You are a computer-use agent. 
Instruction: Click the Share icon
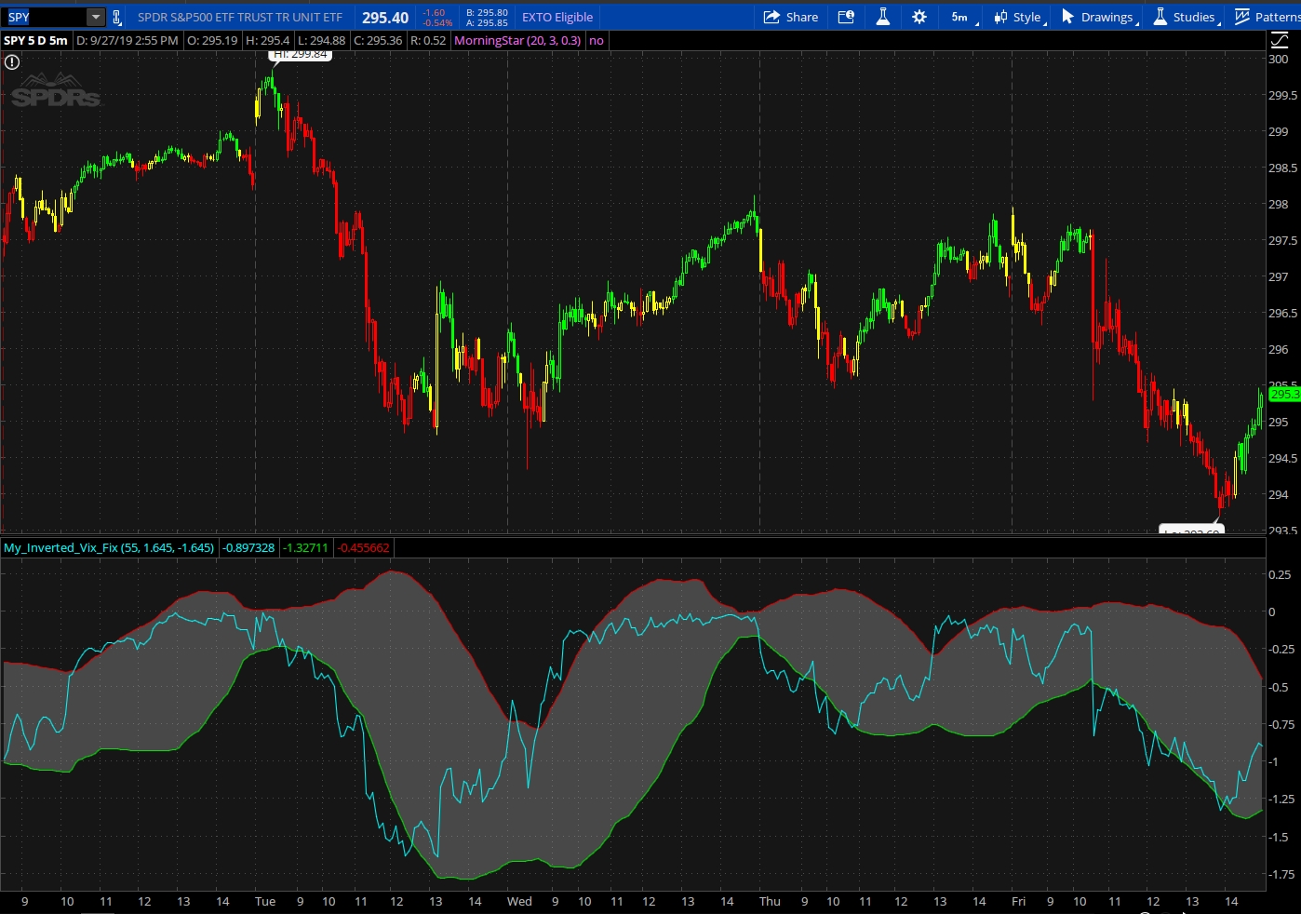click(790, 17)
